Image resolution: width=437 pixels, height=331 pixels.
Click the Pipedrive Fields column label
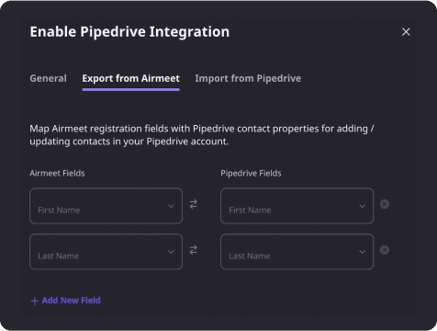coord(251,173)
